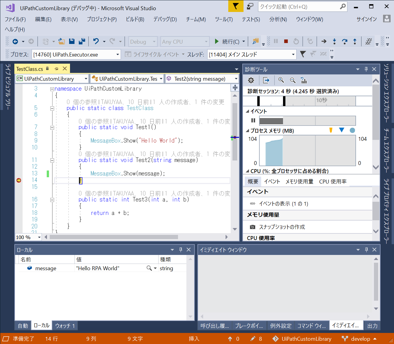Open the プロセス UiPath.Executor.exe dropdown
Image resolution: width=394 pixels, height=344 pixels.
(x=118, y=55)
